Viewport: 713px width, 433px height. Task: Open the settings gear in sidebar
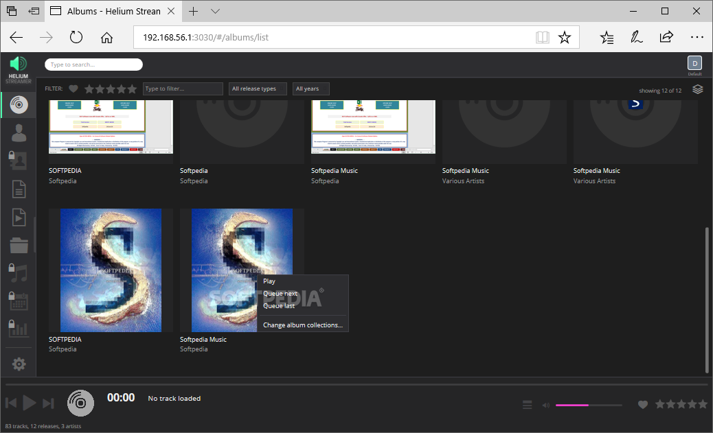[19, 364]
